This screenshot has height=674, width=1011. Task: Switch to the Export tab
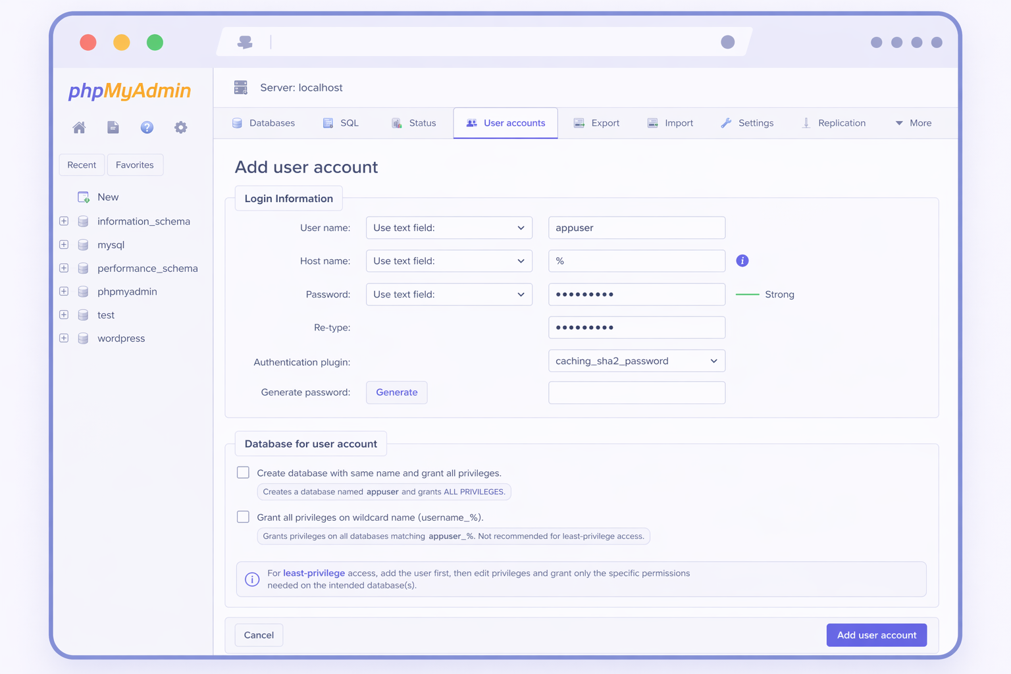pos(596,122)
